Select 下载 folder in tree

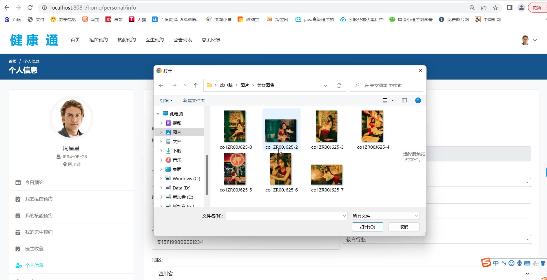pyautogui.click(x=177, y=151)
